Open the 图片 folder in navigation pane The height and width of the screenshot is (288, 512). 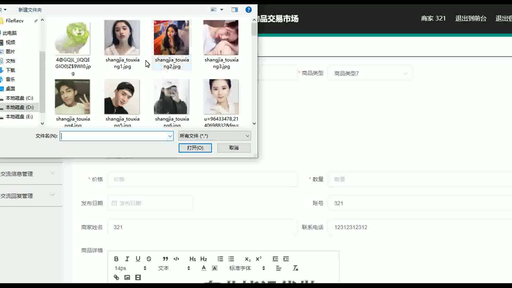[10, 51]
